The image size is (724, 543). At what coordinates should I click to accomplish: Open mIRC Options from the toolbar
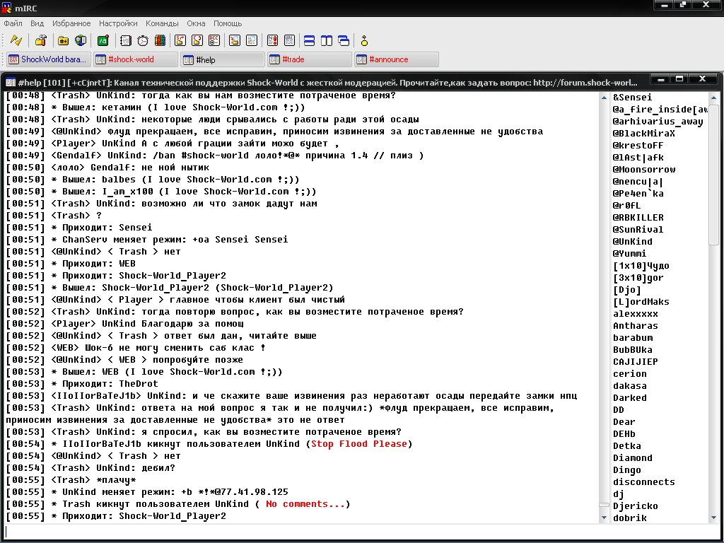(x=41, y=40)
